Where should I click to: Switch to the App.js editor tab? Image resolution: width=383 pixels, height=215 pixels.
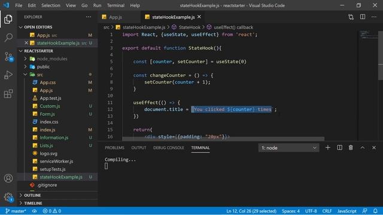click(119, 17)
